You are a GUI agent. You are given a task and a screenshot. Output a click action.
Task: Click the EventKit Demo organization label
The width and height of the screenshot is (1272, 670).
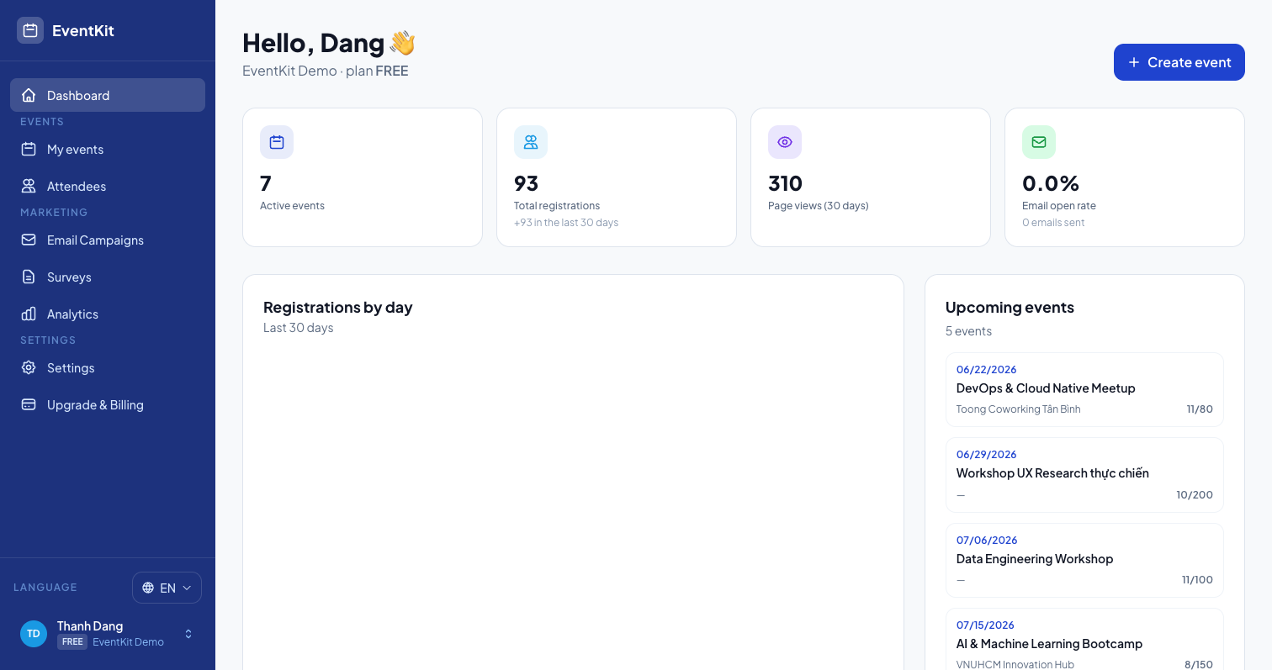(x=128, y=641)
